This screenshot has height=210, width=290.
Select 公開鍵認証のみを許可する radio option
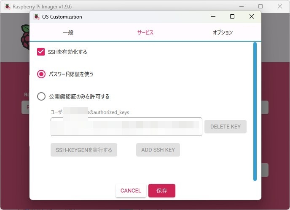(x=41, y=96)
